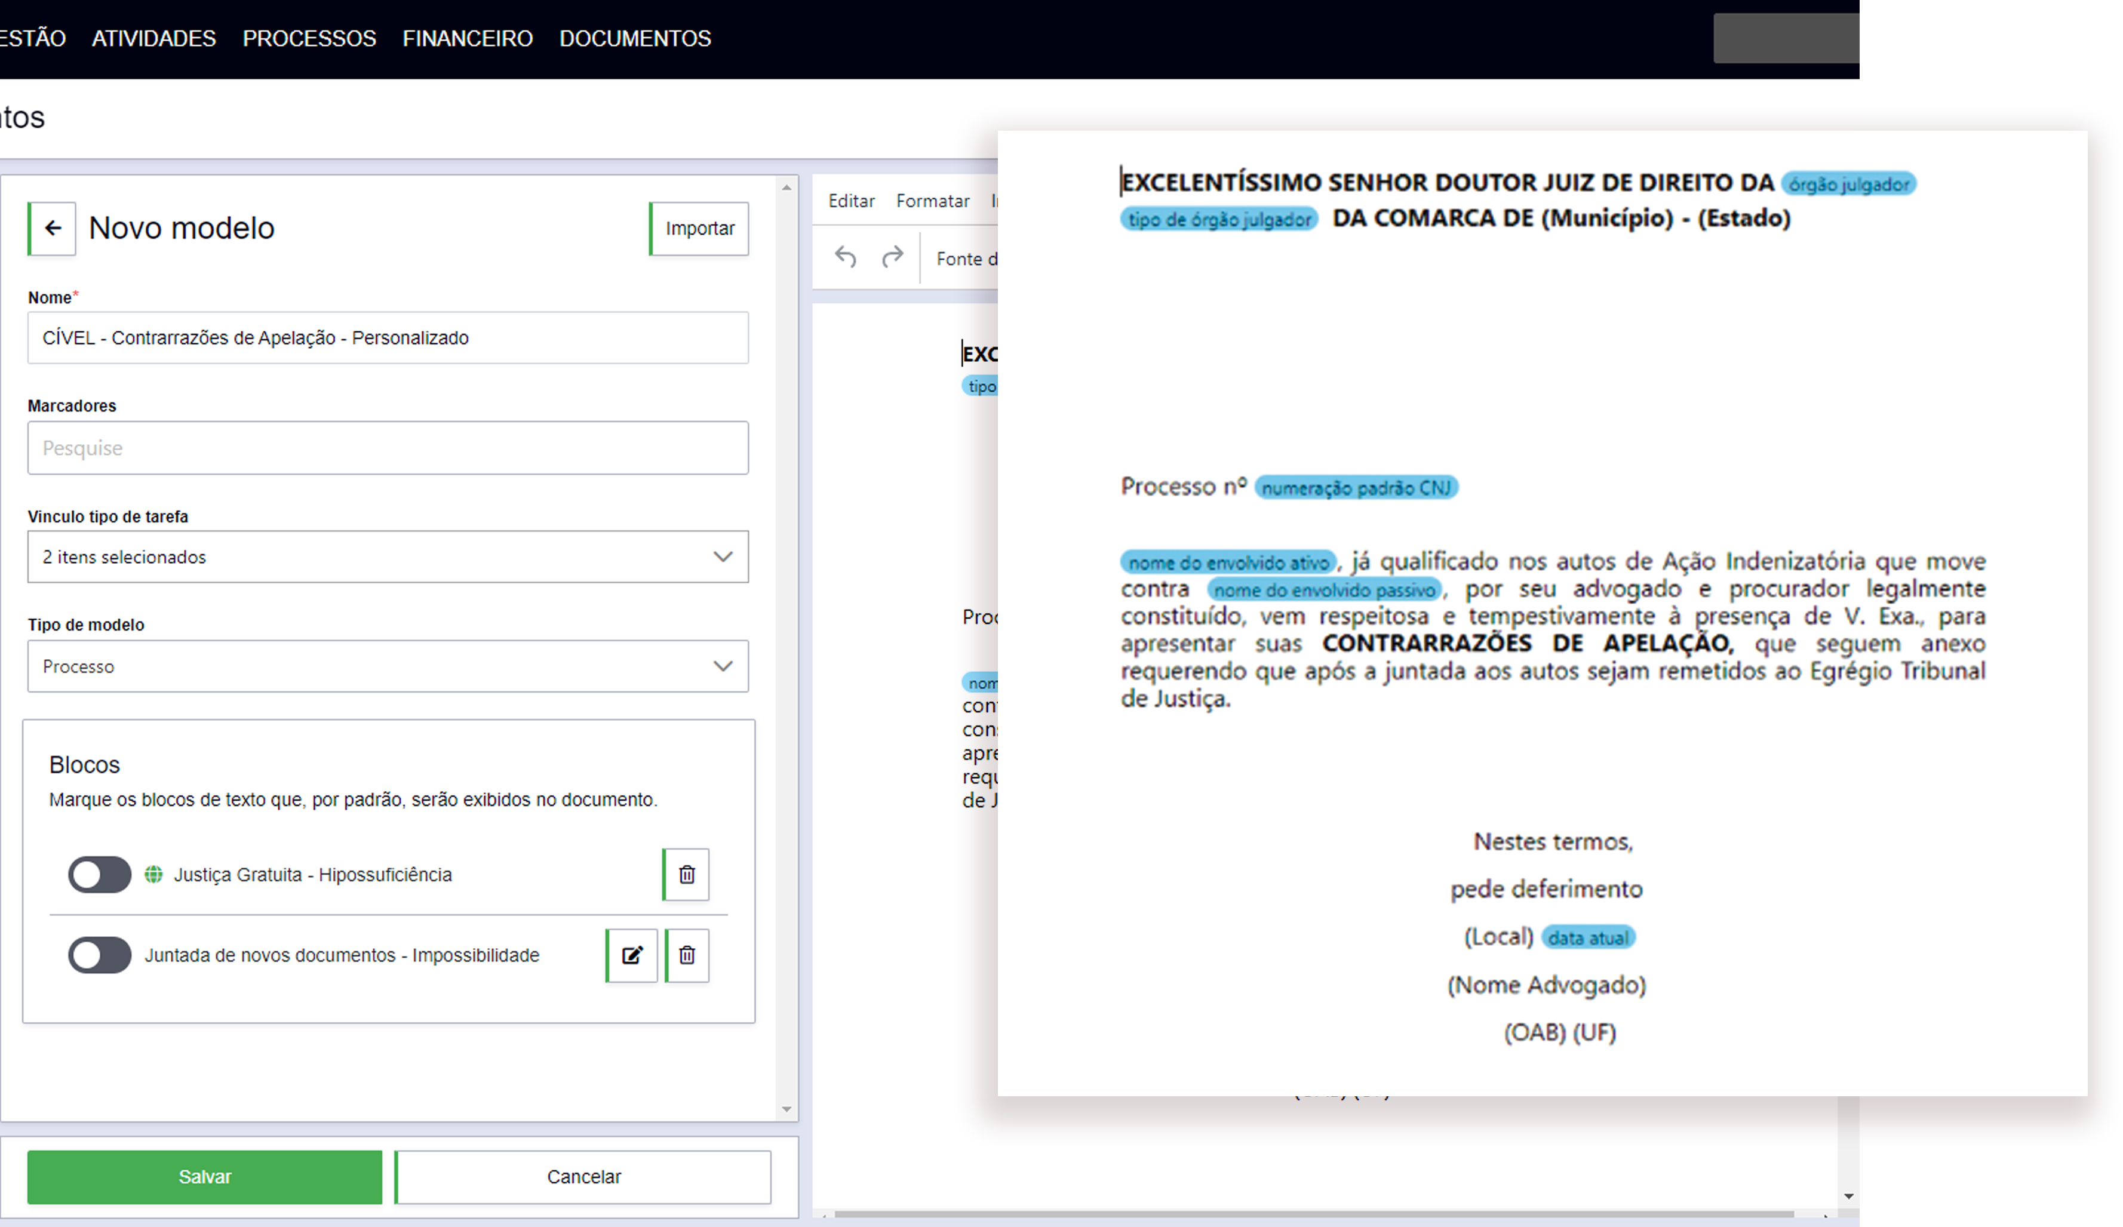The height and width of the screenshot is (1227, 2123).
Task: Click the 'numeração padrão CNJ' placeholder tag
Action: (1356, 488)
